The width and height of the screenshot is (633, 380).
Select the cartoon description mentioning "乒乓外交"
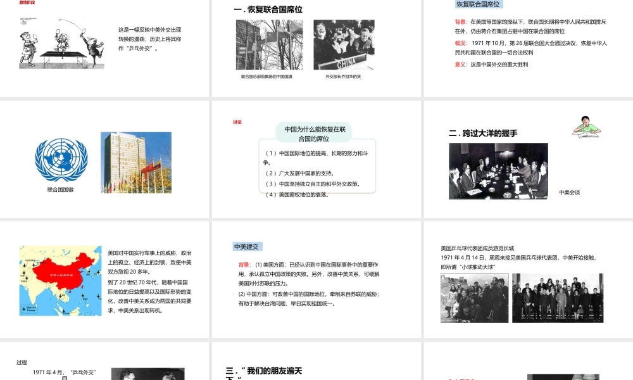click(x=150, y=39)
